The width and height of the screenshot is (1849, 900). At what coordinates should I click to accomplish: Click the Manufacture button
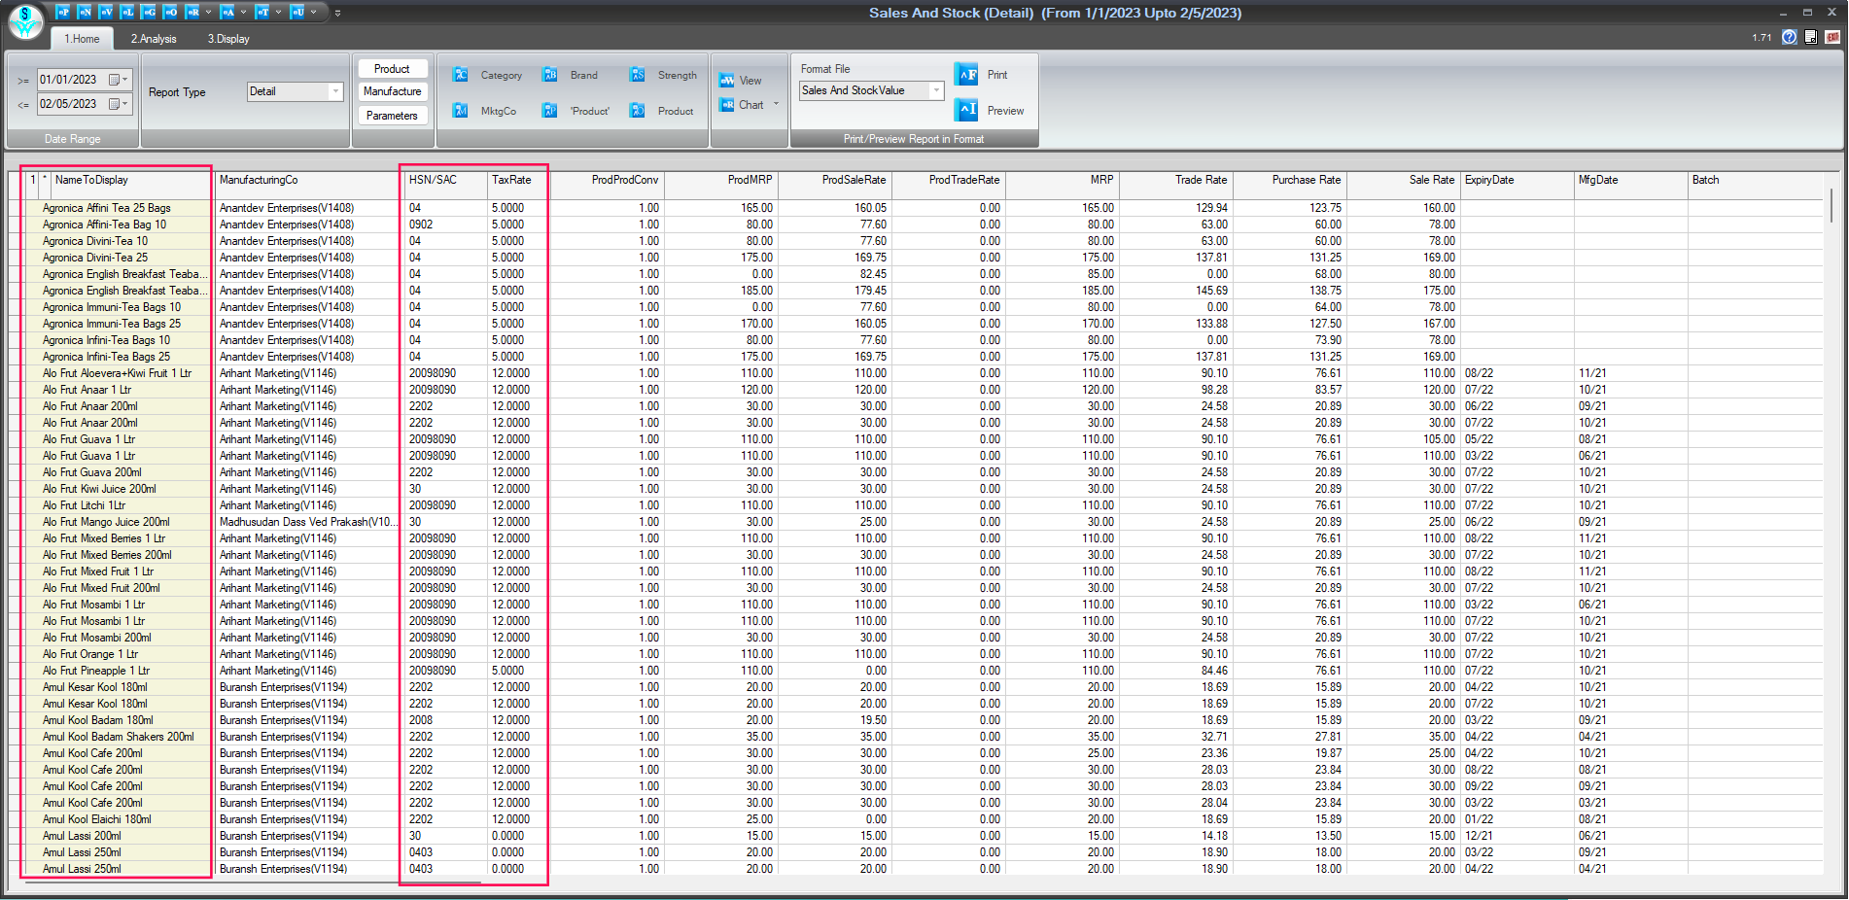click(x=392, y=91)
